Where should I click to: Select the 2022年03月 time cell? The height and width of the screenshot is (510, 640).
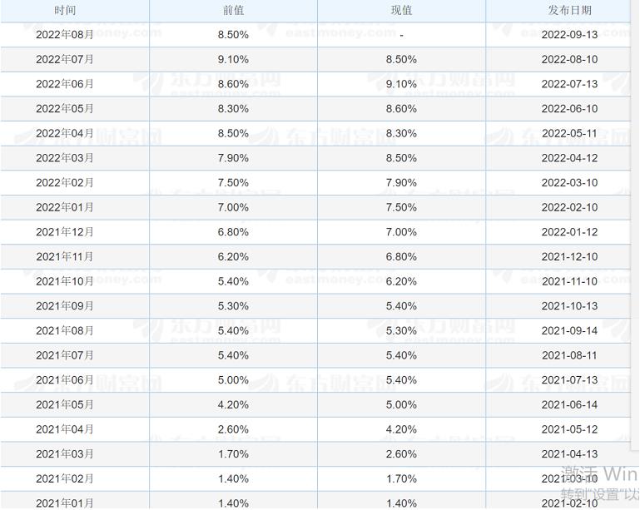coord(65,158)
